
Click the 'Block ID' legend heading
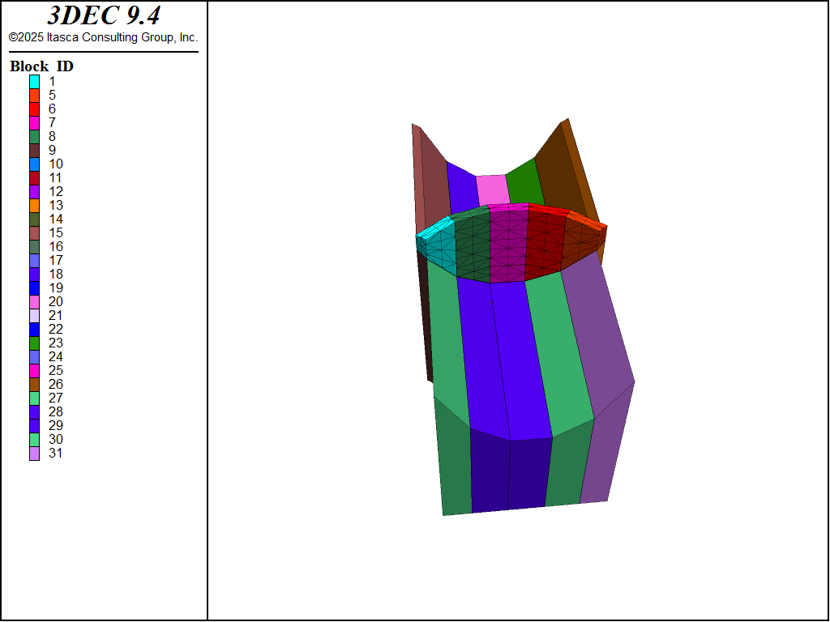(42, 66)
